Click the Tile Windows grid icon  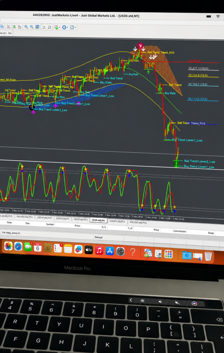[x=37, y=27]
